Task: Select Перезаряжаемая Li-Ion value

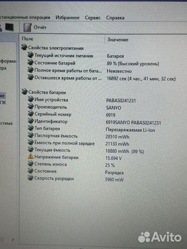Action: (x=130, y=130)
